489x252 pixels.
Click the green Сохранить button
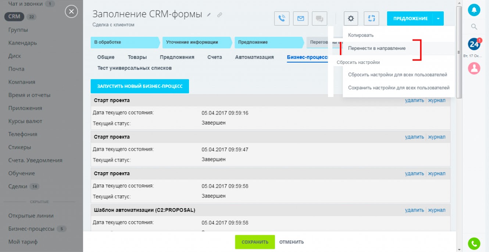255,242
